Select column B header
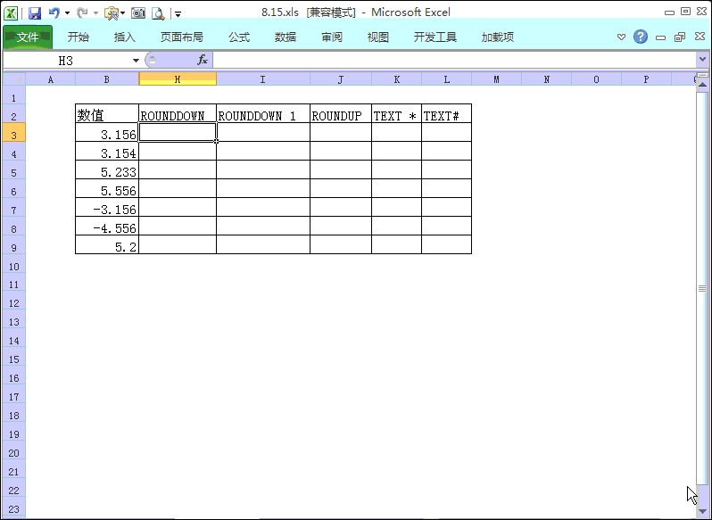The width and height of the screenshot is (712, 520). [x=107, y=79]
